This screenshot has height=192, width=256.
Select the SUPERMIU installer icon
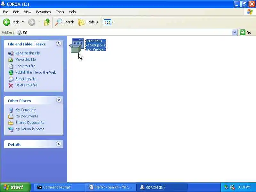pyautogui.click(x=77, y=45)
